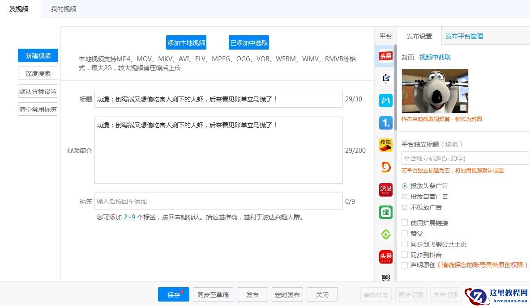Select the green Qutoutiao (趣) platform icon

click(x=385, y=212)
